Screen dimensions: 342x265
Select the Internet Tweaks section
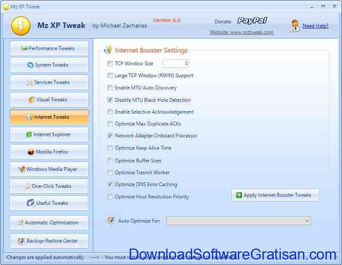49,117
